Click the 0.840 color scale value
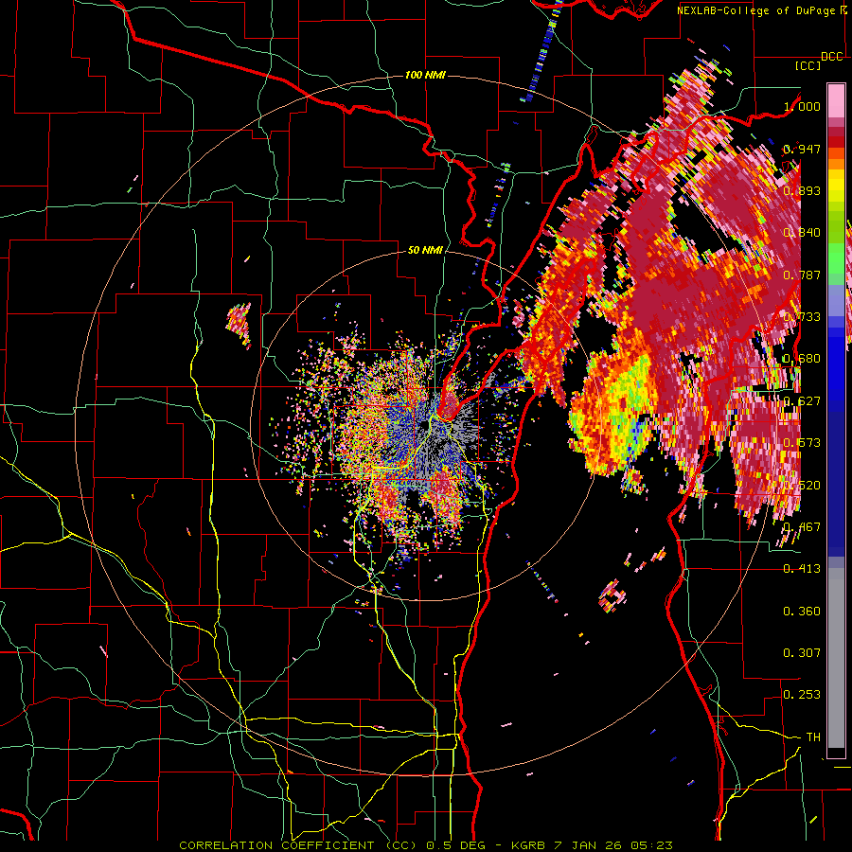852x852 pixels. tap(802, 233)
